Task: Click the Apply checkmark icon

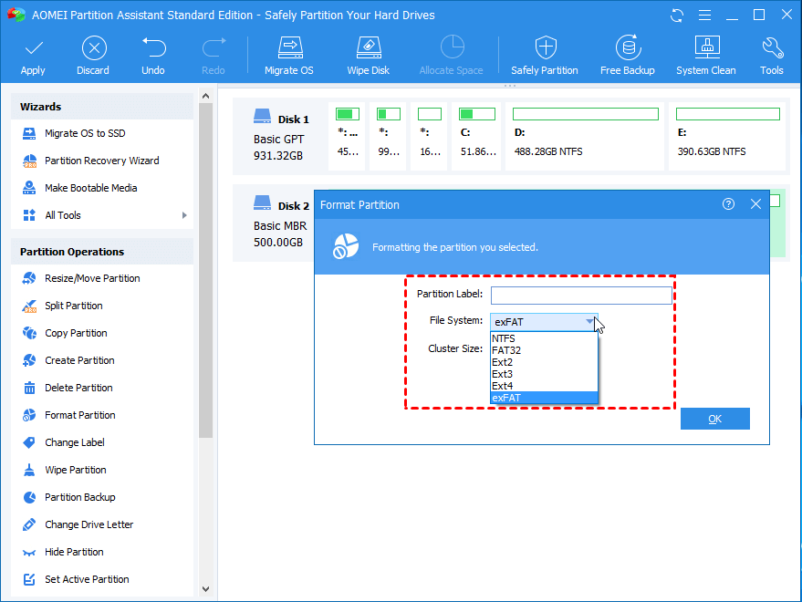Action: 33,48
